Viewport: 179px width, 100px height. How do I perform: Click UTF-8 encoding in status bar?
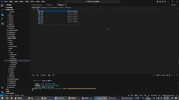click(141, 95)
